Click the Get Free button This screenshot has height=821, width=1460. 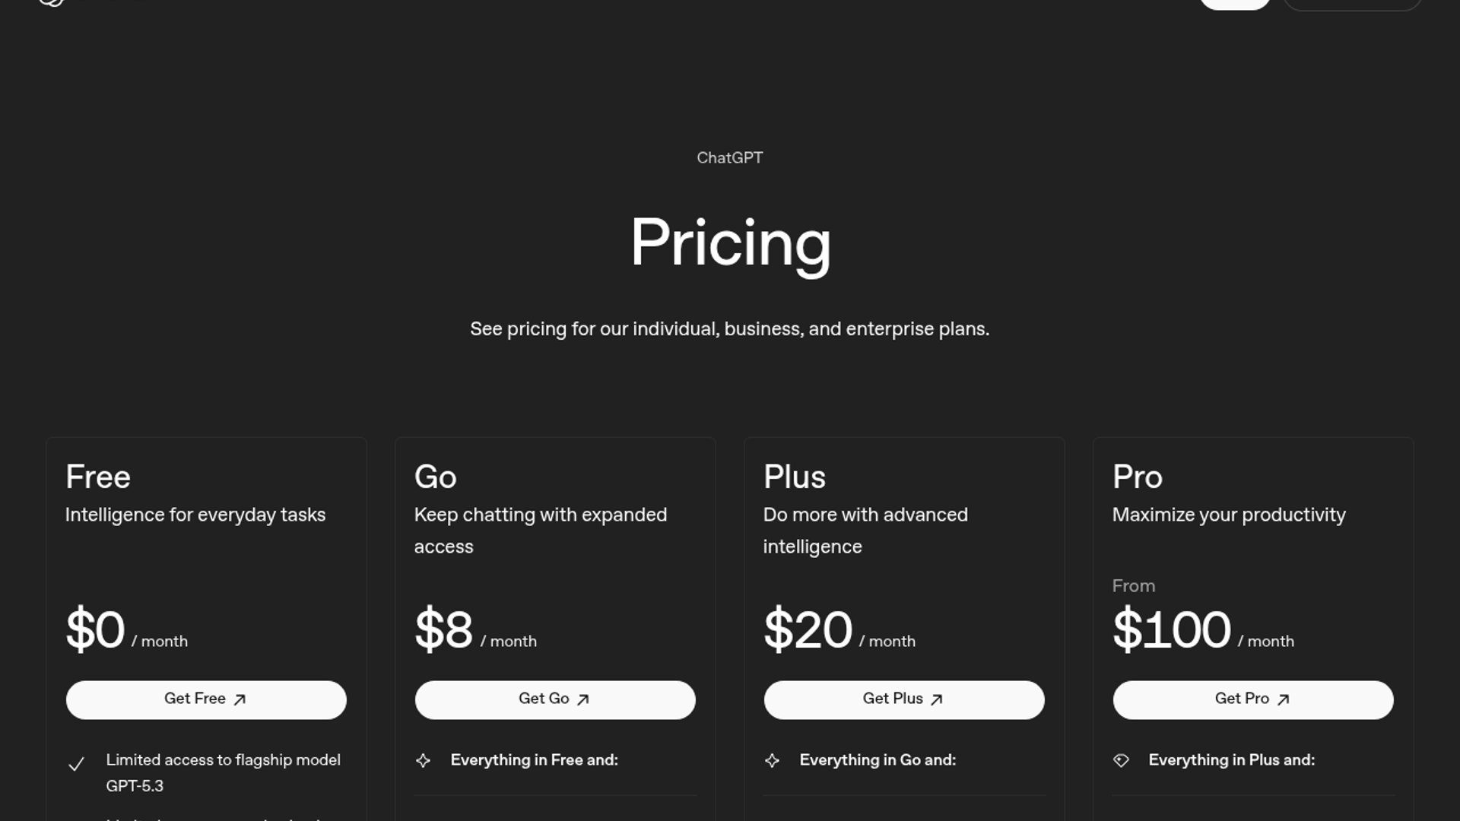pos(206,699)
